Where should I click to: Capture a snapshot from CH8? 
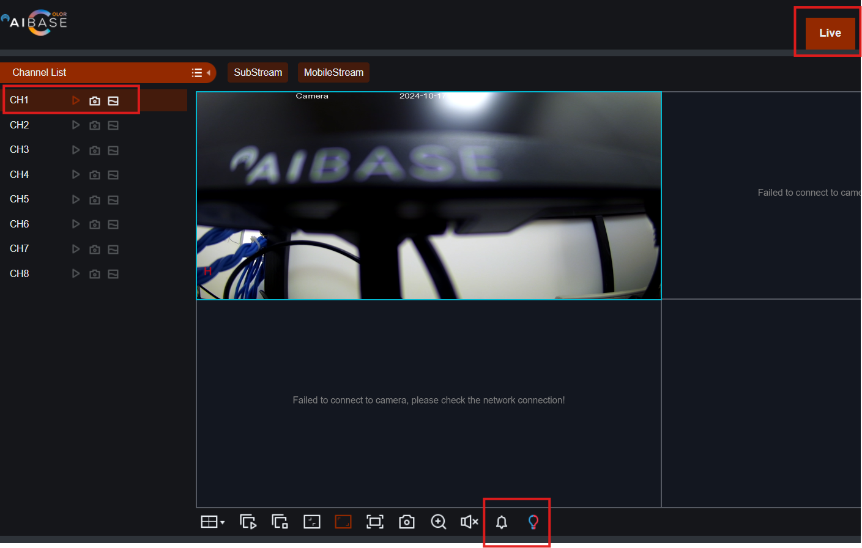(95, 274)
